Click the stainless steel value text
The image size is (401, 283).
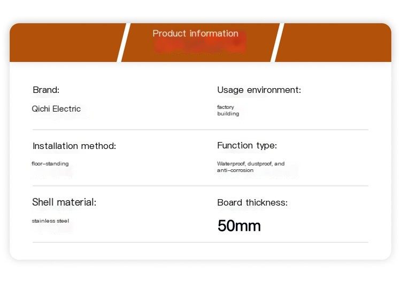coord(50,221)
